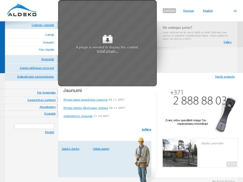This screenshot has width=243, height=182.
Task: Open Materiāli menu item
Action: 47,59
